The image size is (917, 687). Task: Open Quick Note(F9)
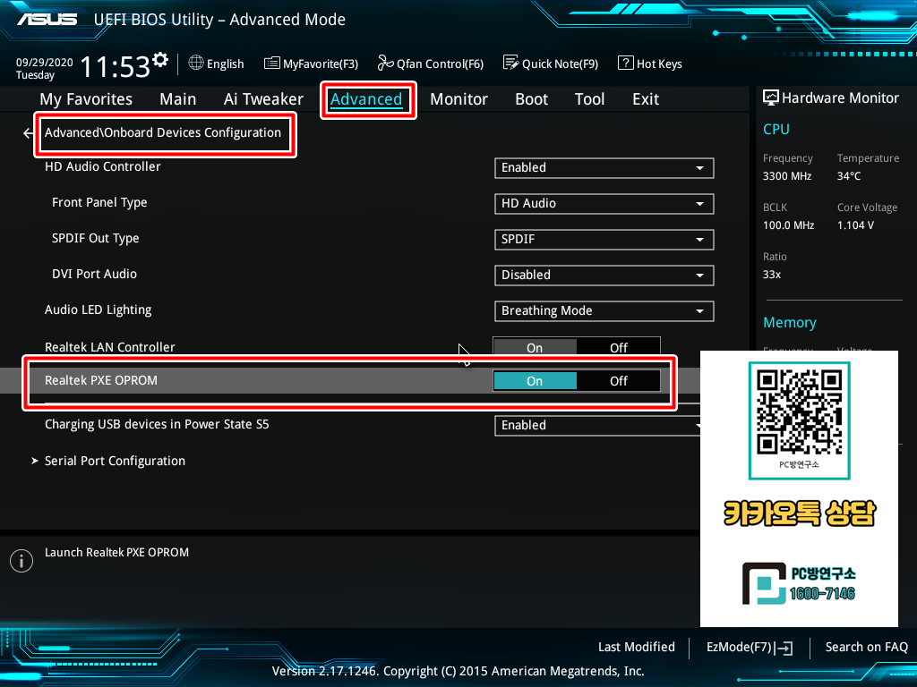pos(551,64)
